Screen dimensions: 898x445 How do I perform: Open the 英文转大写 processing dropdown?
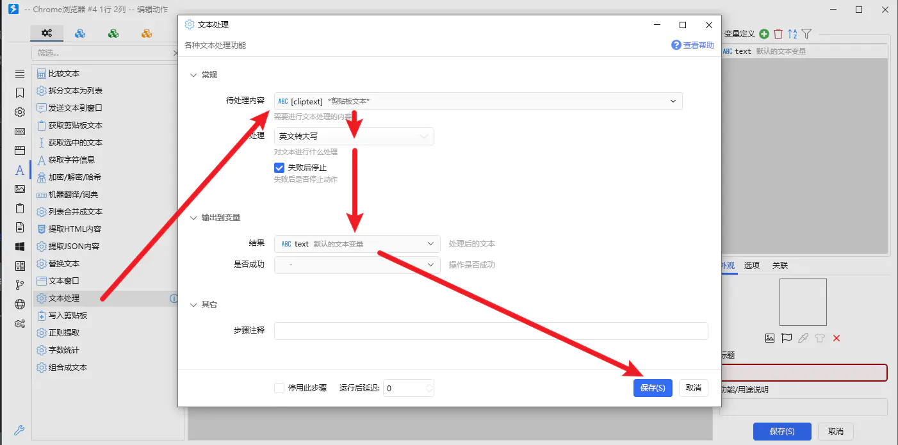click(354, 136)
